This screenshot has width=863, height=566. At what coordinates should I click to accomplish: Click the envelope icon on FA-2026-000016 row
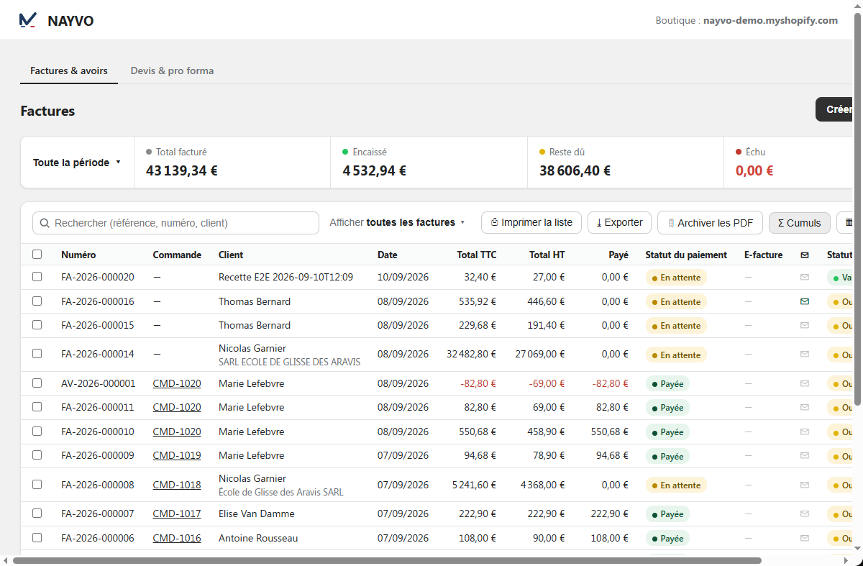tap(805, 301)
